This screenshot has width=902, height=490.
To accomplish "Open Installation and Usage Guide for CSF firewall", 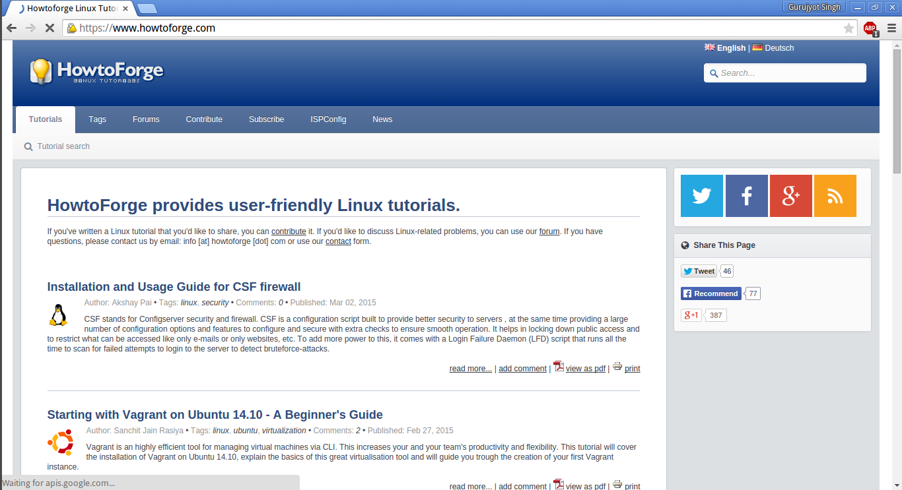I will (x=174, y=287).
